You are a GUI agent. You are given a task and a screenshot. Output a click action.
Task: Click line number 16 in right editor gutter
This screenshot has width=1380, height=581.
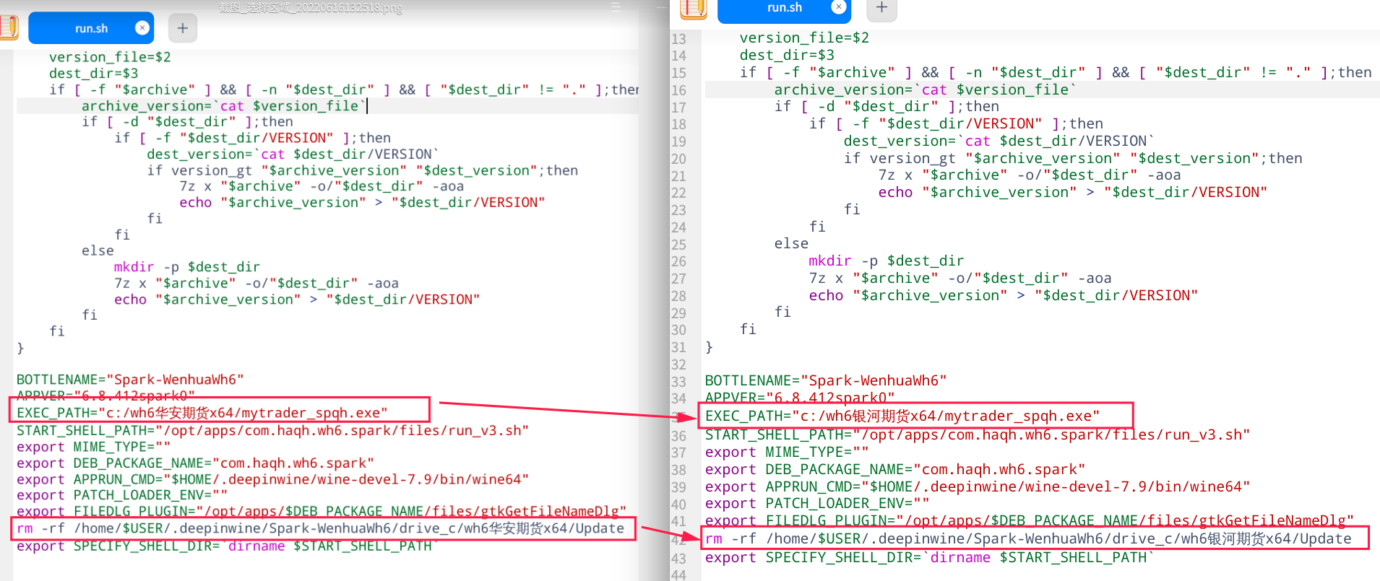(678, 90)
